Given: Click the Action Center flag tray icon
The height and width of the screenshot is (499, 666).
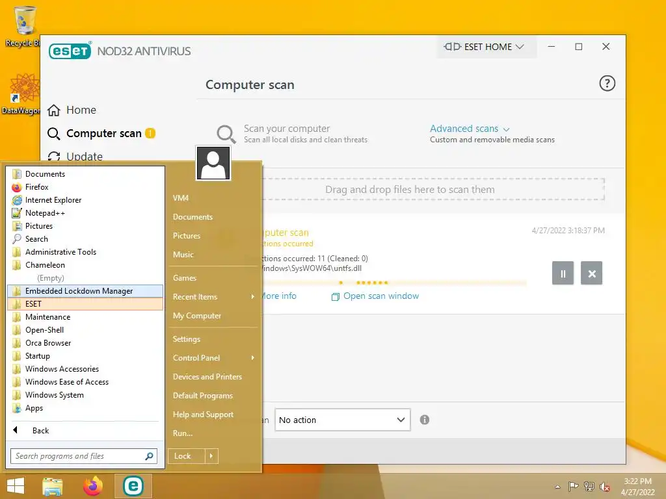Looking at the screenshot, I should pos(573,487).
